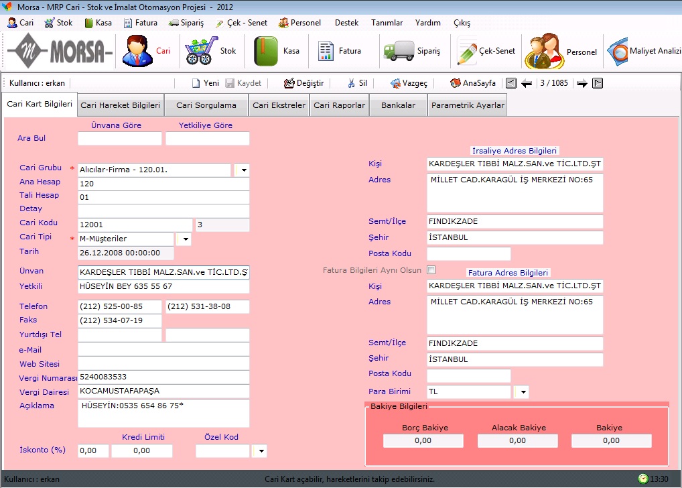Image resolution: width=682 pixels, height=488 pixels.
Task: Open the Kasa menu in menu bar
Action: [98, 23]
